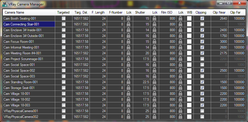Open WB color swatch for Cam Booth Seating-001
Screen dimensions: 248x122
189,19
